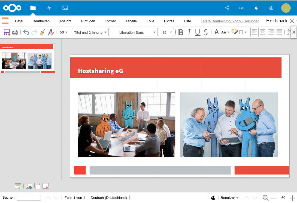Reset zoom with magnifier icon

[265, 198]
